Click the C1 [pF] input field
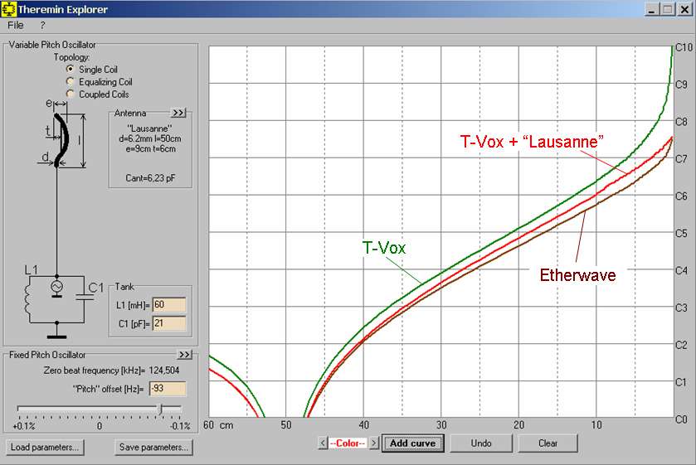The height and width of the screenshot is (465, 696). click(x=169, y=323)
